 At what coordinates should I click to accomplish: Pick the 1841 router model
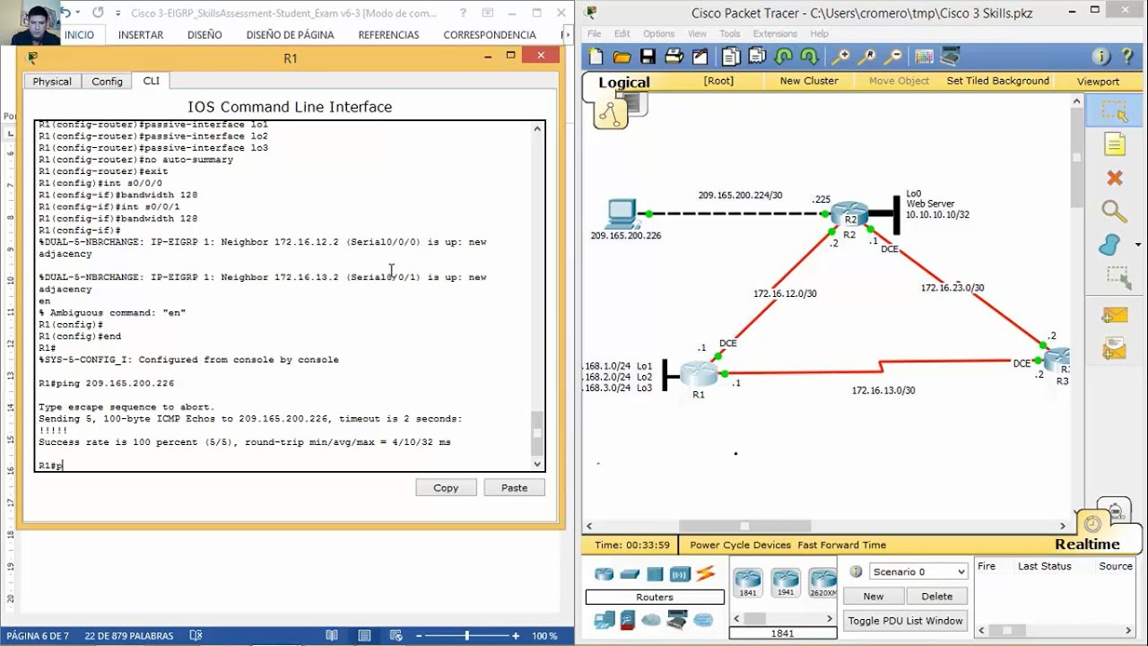(x=747, y=583)
